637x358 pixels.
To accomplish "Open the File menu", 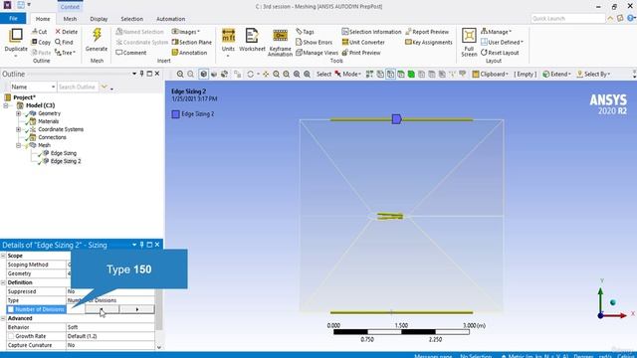I will pyautogui.click(x=13, y=19).
